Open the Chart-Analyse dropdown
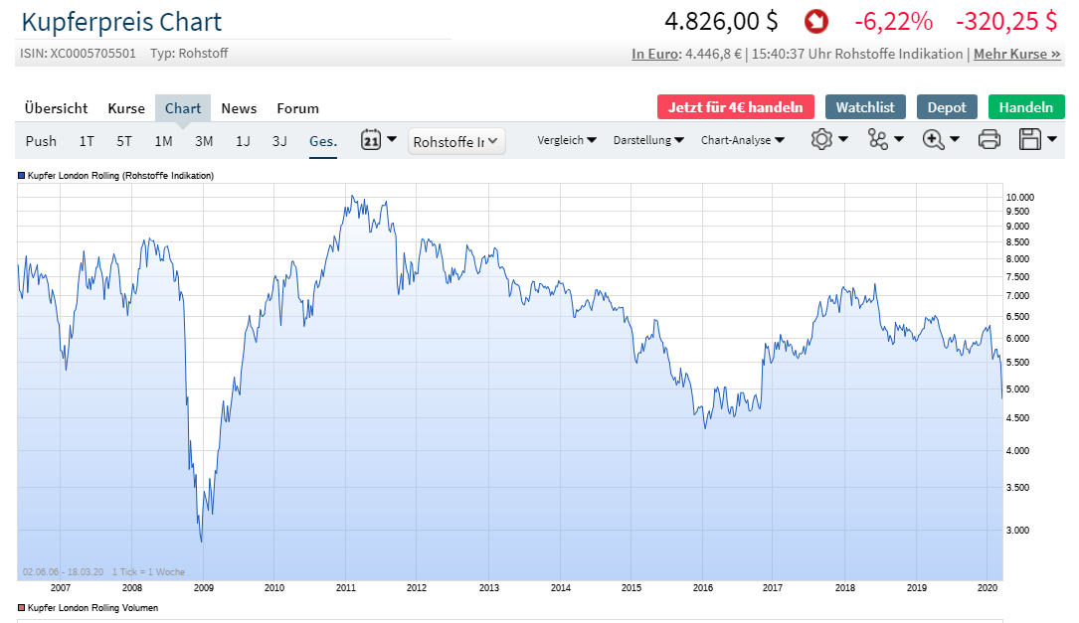This screenshot has height=623, width=1079. [743, 140]
